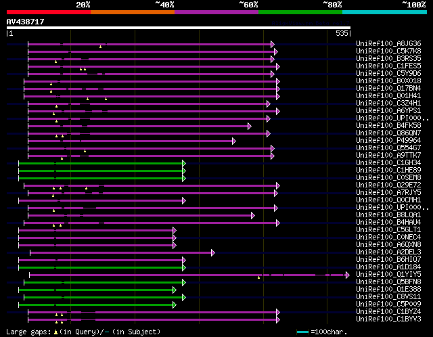Click the green ~80% legend segment

point(300,12)
